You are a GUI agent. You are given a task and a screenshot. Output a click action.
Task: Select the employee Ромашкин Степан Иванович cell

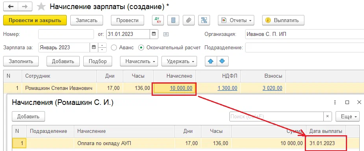59,88
